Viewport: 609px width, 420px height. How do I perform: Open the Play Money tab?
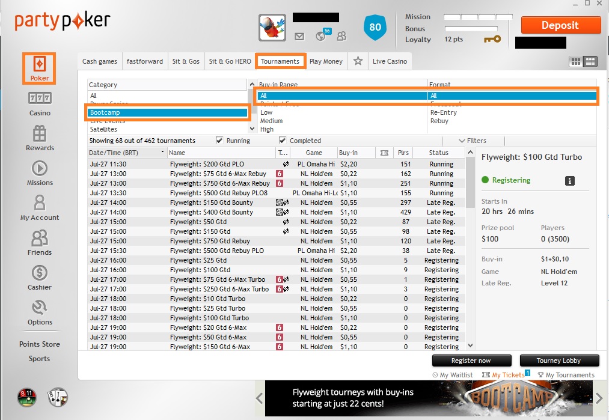[x=326, y=61]
